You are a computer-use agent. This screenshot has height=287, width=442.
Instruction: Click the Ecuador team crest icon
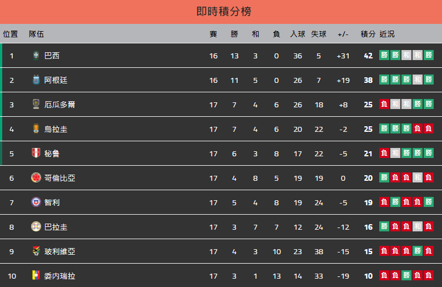[36, 104]
